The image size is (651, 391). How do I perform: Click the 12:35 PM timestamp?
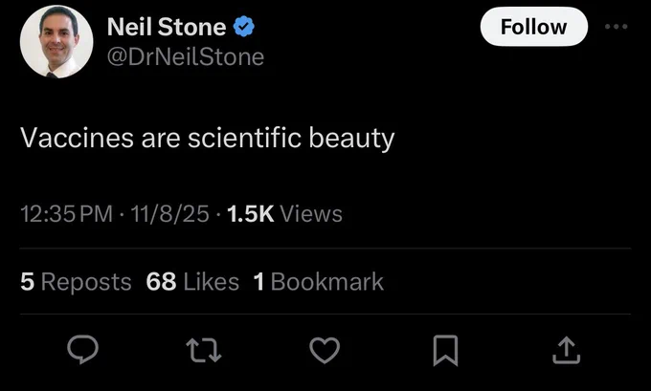(x=65, y=214)
